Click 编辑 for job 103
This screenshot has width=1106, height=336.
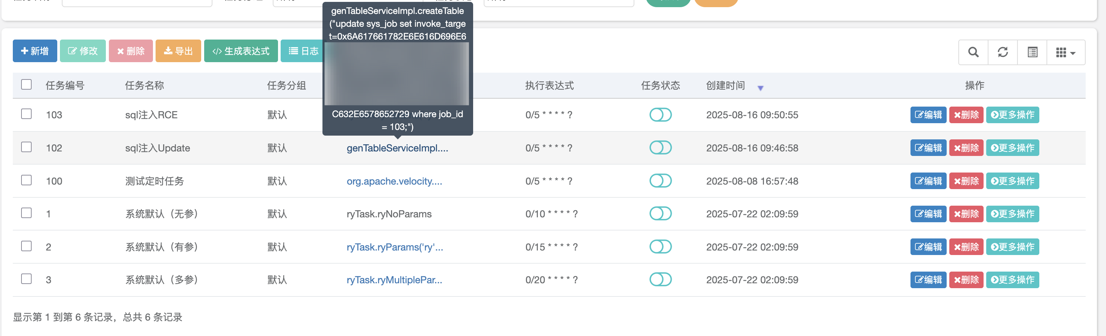pyautogui.click(x=928, y=115)
